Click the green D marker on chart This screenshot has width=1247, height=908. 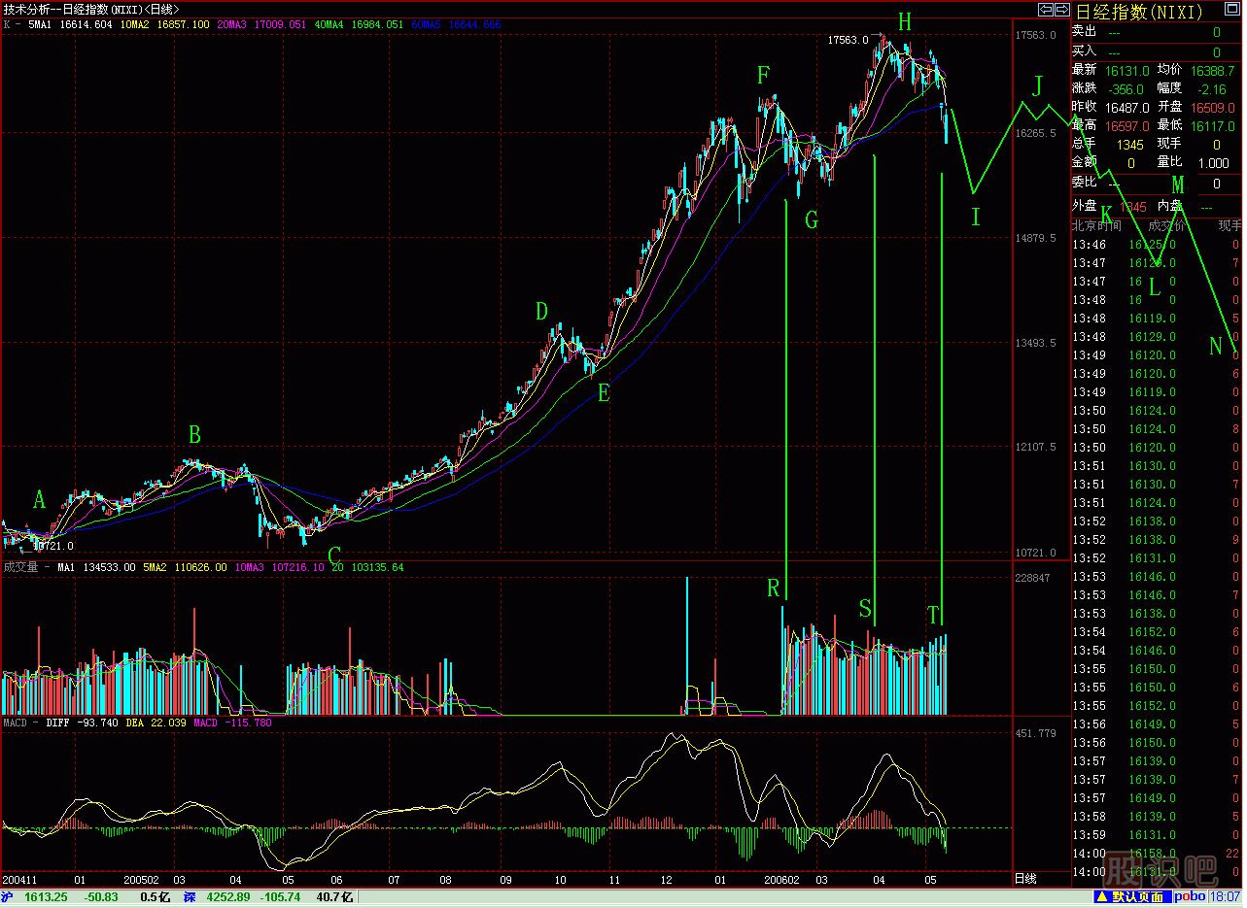(x=541, y=312)
